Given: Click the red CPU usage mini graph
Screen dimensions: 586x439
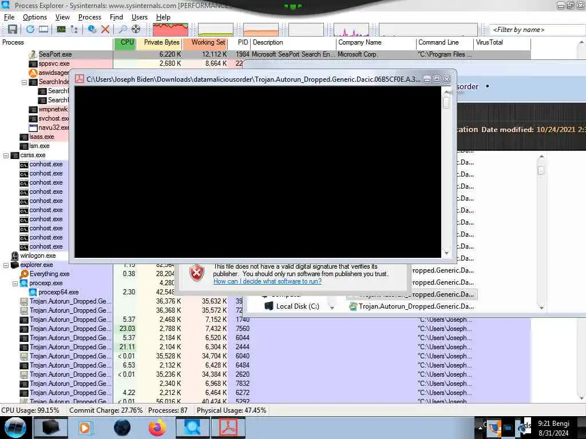Looking at the screenshot, I should (x=171, y=30).
